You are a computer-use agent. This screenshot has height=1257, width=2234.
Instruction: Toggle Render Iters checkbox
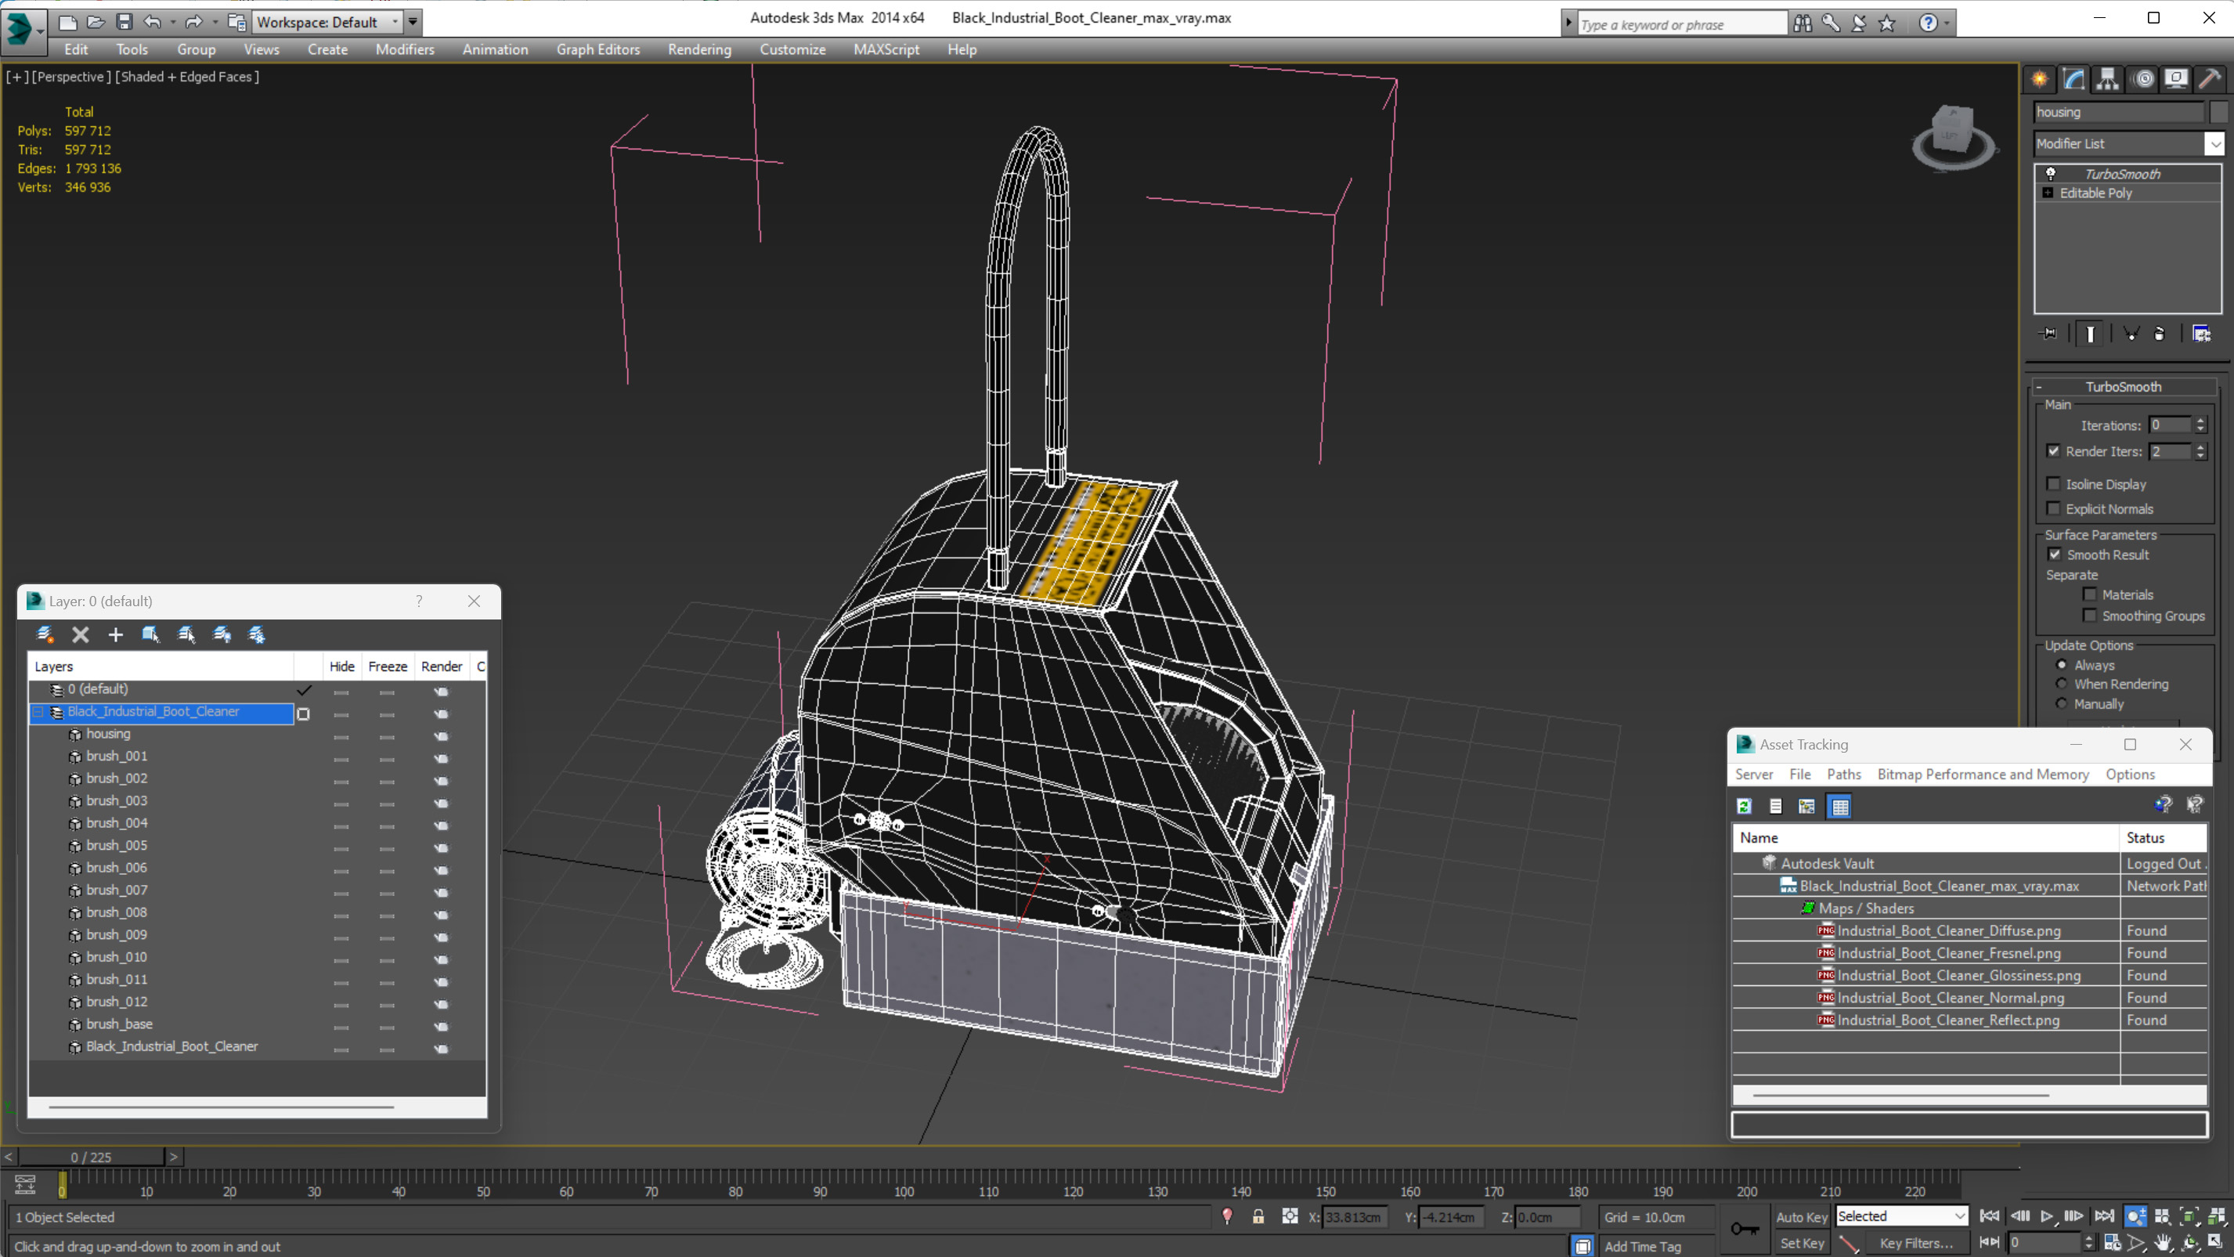(x=2054, y=451)
